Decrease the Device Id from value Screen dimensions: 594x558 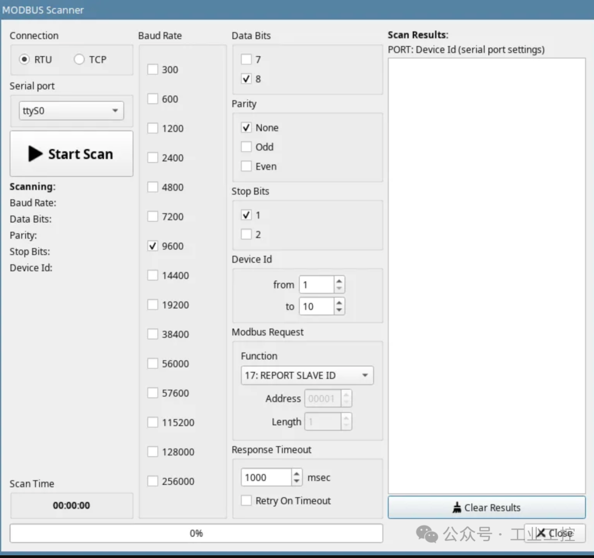pyautogui.click(x=339, y=288)
